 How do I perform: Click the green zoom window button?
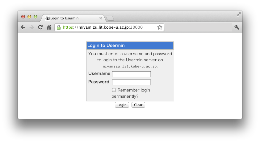click(36, 17)
